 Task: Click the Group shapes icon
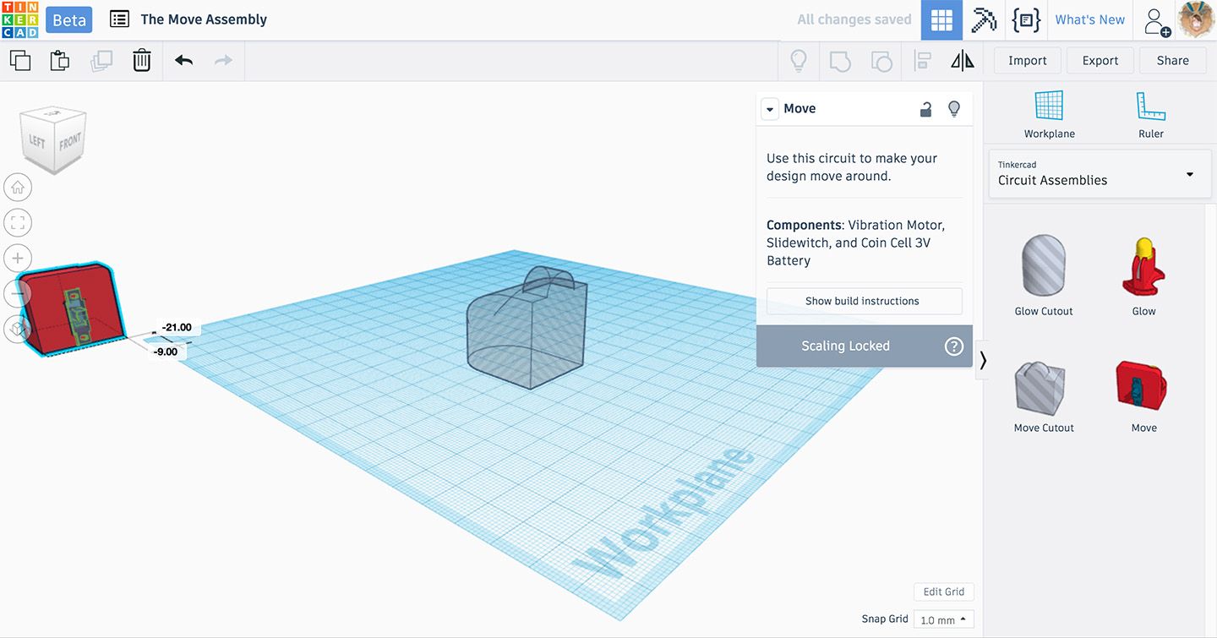point(840,61)
